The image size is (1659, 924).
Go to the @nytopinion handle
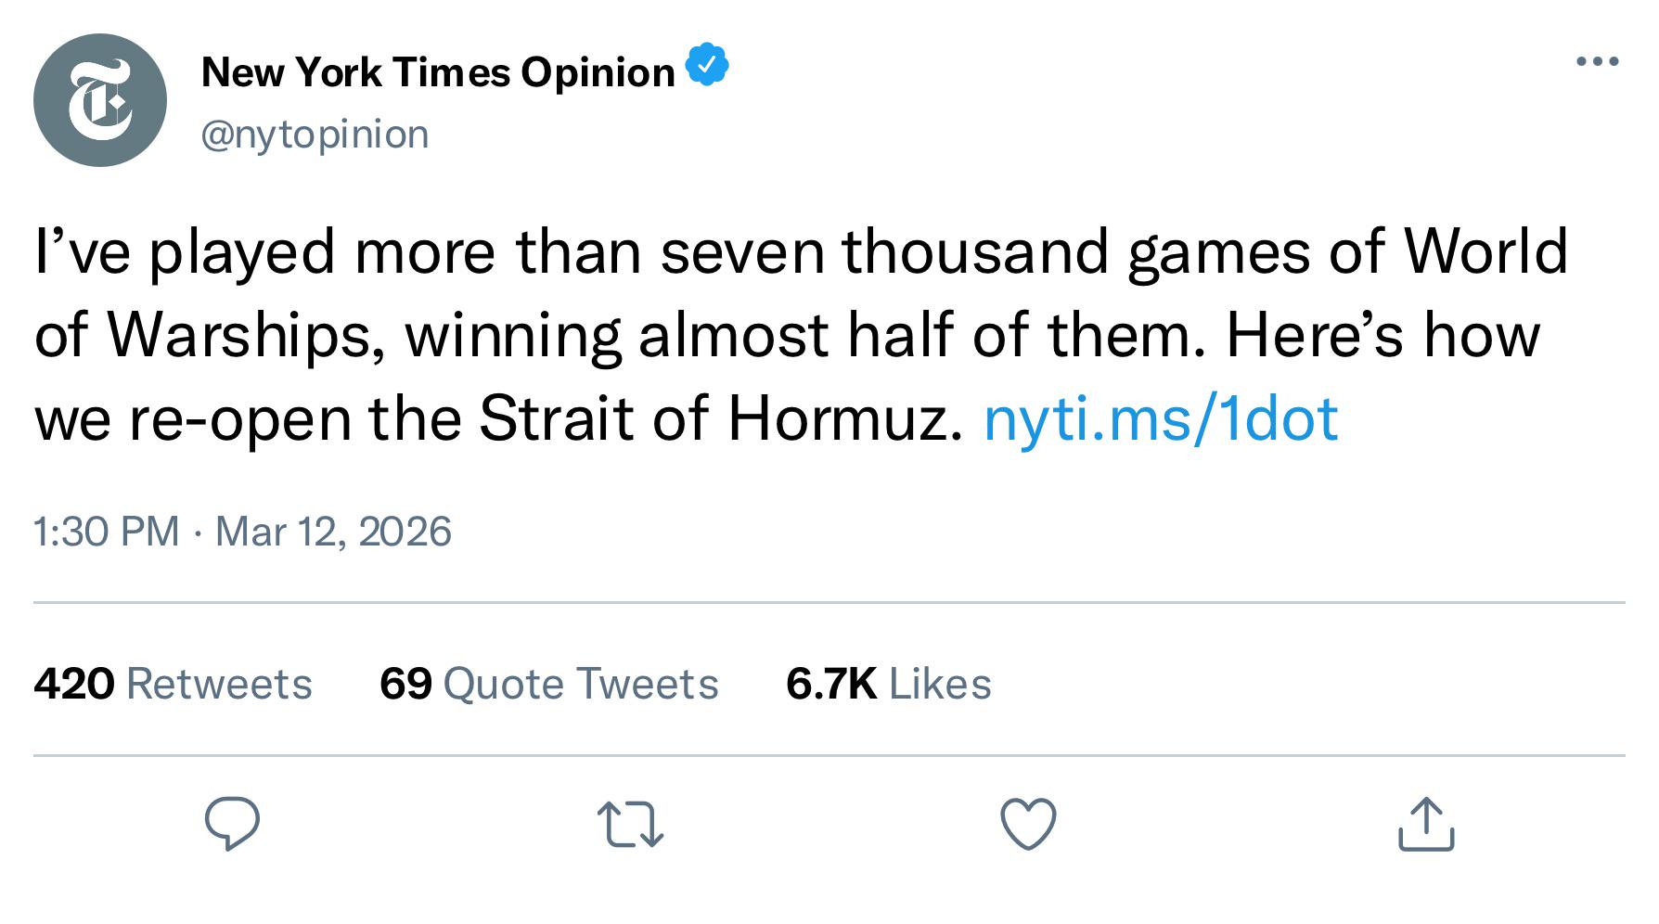(x=315, y=135)
